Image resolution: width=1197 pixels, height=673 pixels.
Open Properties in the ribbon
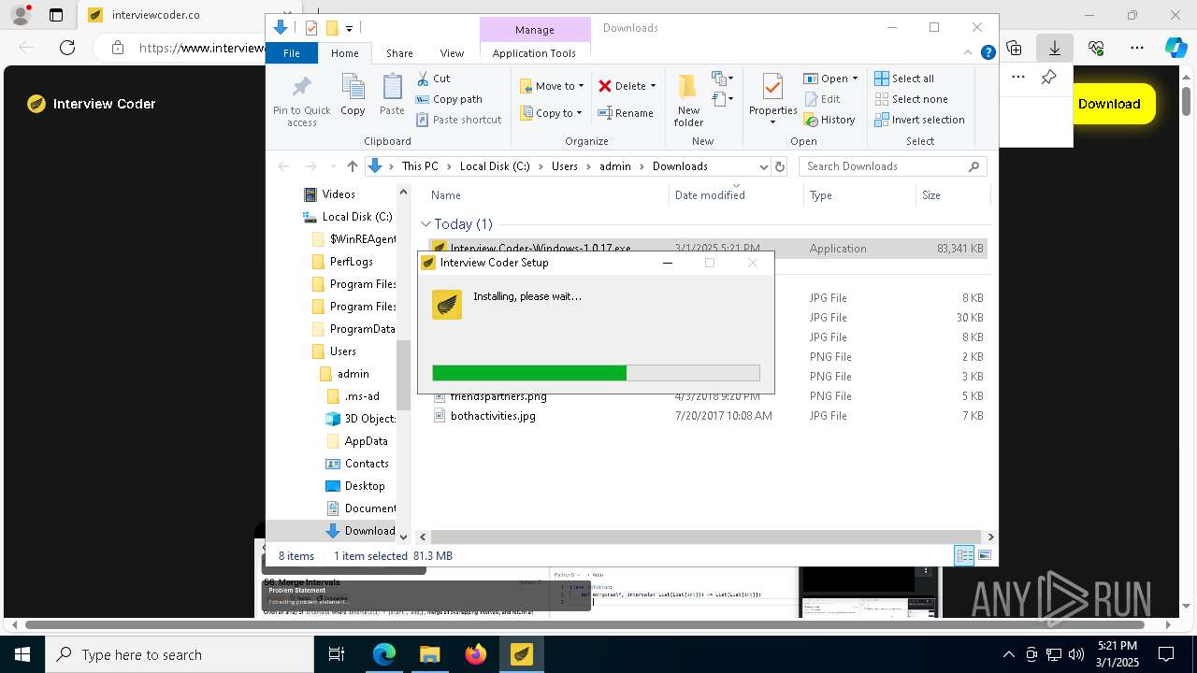(772, 99)
